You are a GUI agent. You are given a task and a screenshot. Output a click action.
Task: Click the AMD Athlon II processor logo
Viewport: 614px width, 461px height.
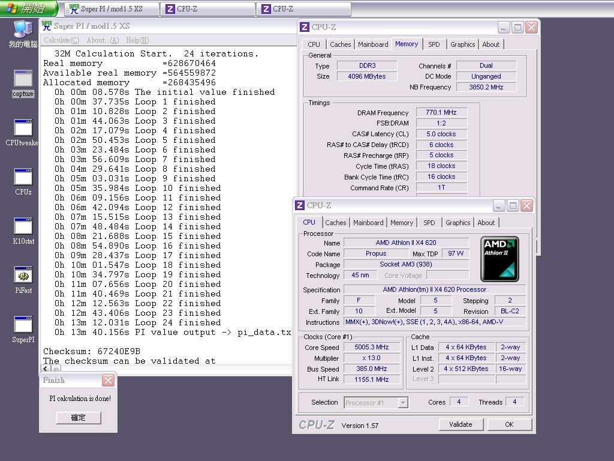pos(499,259)
